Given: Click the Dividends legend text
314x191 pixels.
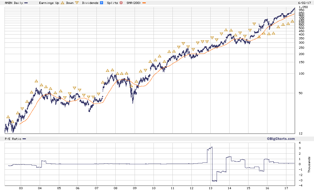Looking at the screenshot, I should (90, 3).
